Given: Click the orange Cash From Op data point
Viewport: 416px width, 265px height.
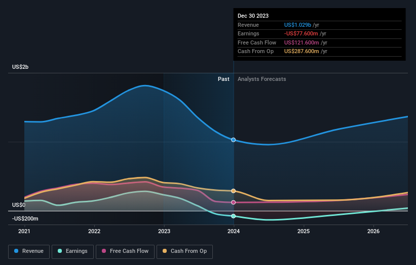Looking at the screenshot, I should (x=233, y=191).
